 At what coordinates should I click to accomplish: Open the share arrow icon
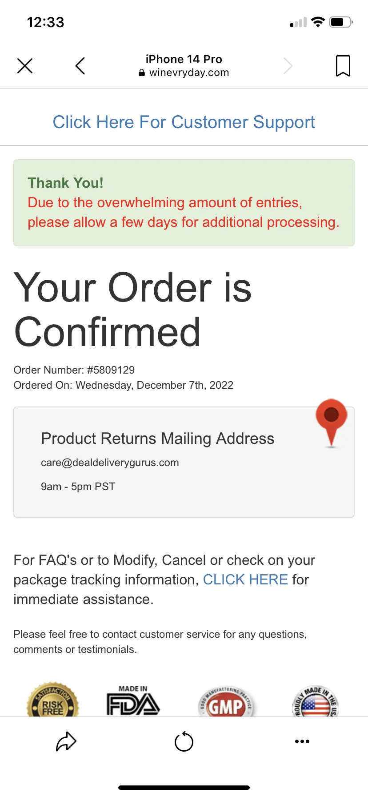click(x=66, y=741)
